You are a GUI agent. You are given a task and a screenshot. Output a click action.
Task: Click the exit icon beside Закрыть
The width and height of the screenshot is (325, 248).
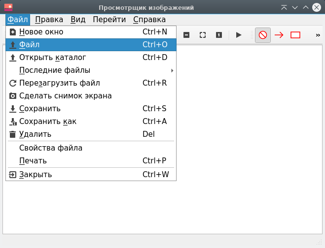13,175
